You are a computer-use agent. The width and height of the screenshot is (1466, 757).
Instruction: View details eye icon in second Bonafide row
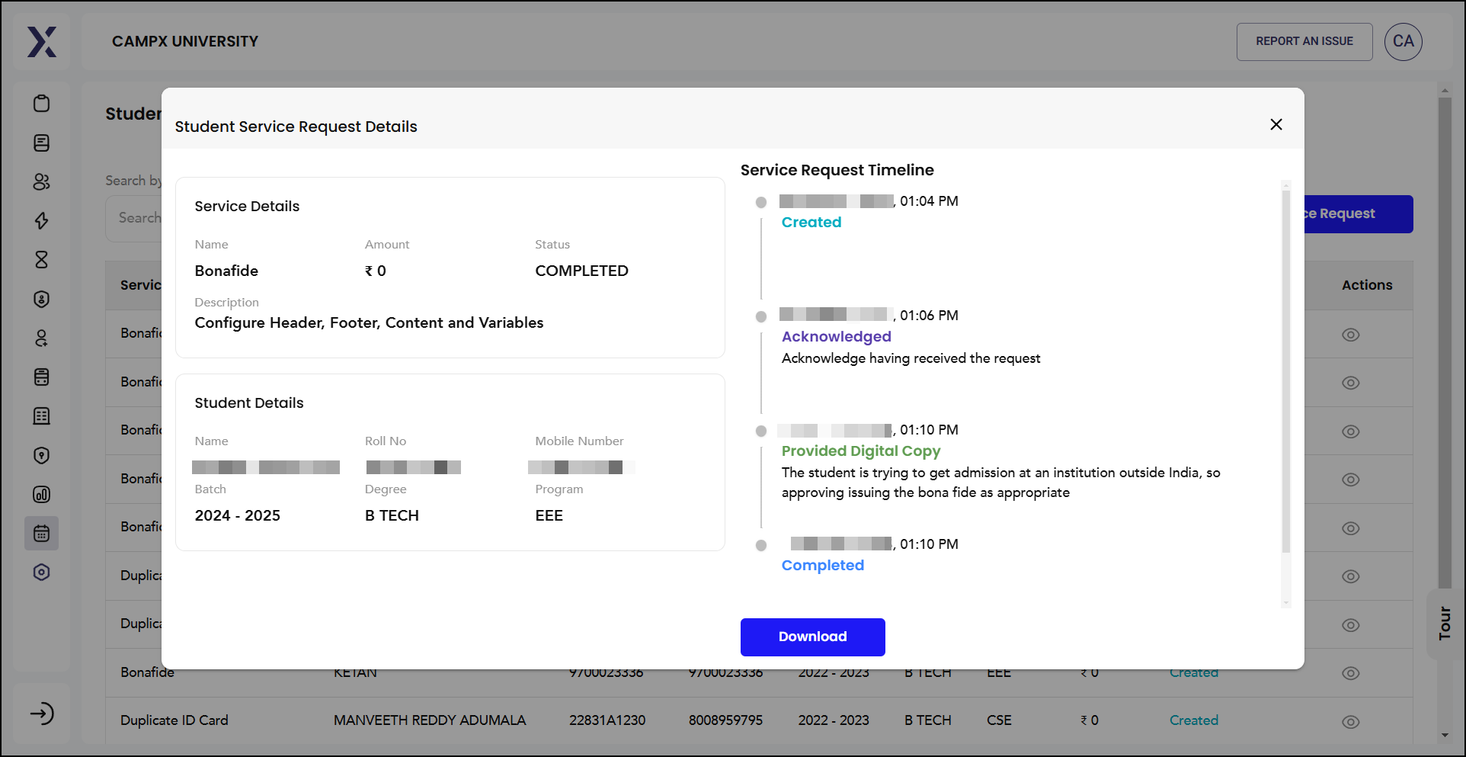(1351, 383)
